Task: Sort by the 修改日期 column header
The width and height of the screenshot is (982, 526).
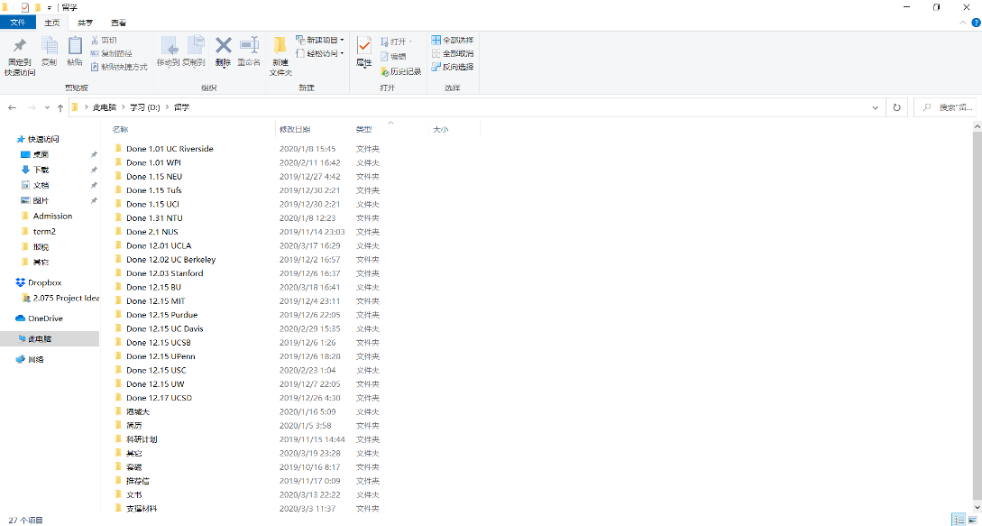Action: click(x=295, y=130)
